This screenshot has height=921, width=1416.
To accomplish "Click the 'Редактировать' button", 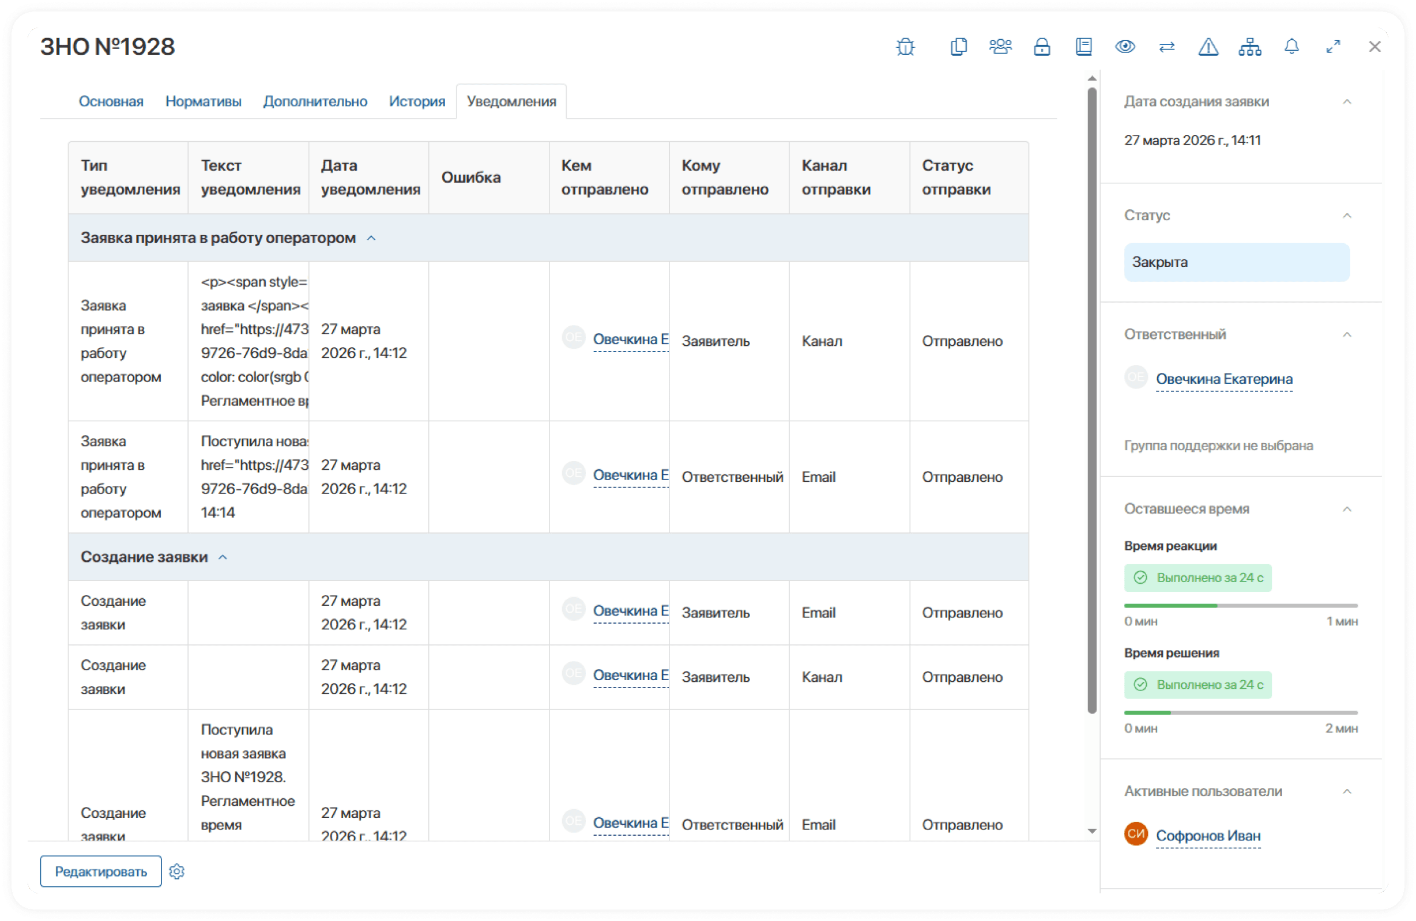I will [100, 871].
